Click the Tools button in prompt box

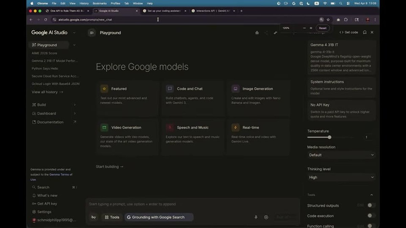click(x=112, y=217)
